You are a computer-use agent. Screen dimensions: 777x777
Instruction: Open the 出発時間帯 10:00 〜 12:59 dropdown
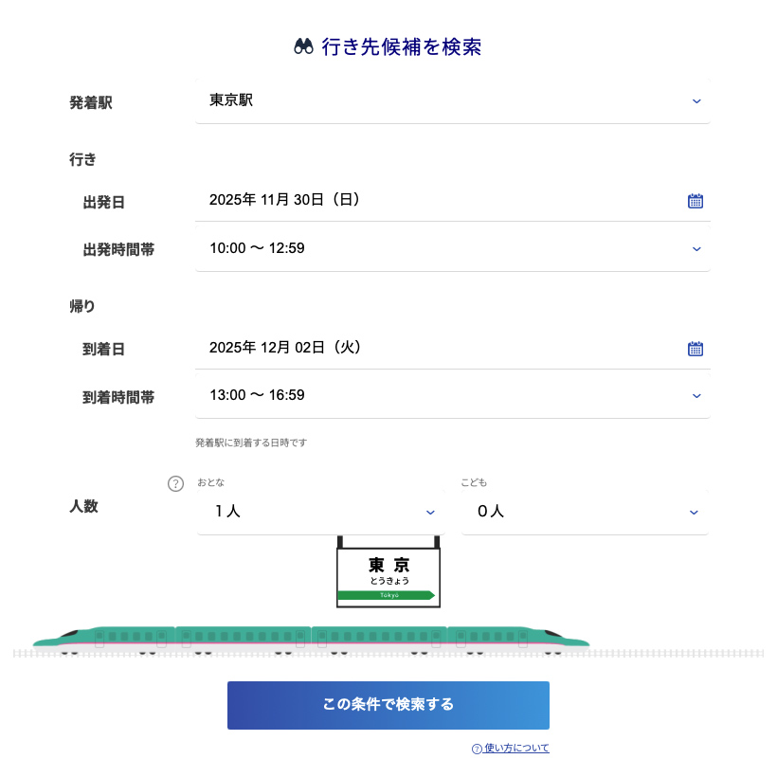pos(451,248)
